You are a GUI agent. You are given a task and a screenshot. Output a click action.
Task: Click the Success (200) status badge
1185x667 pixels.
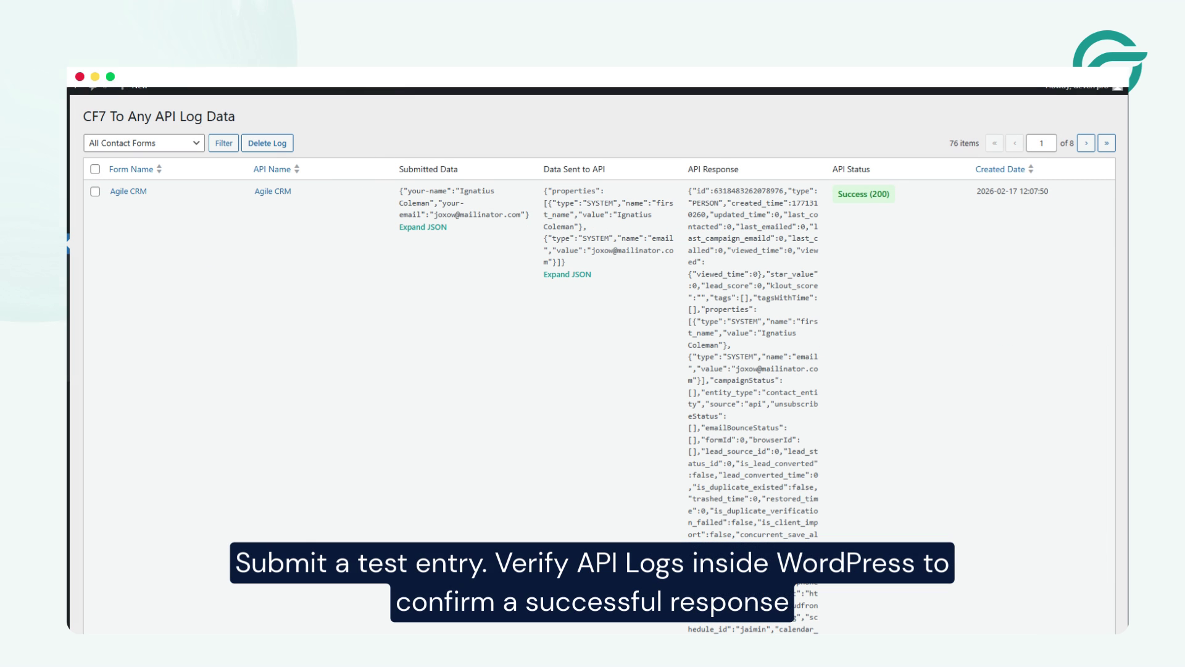pyautogui.click(x=863, y=195)
